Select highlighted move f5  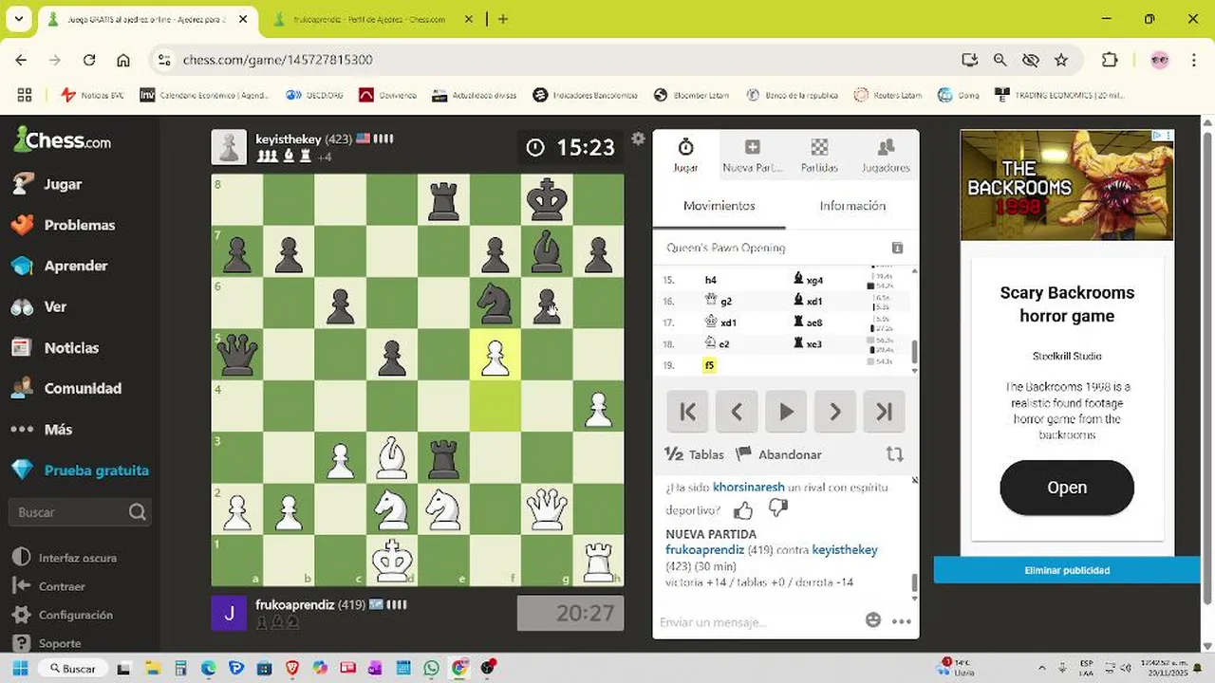[x=709, y=364]
